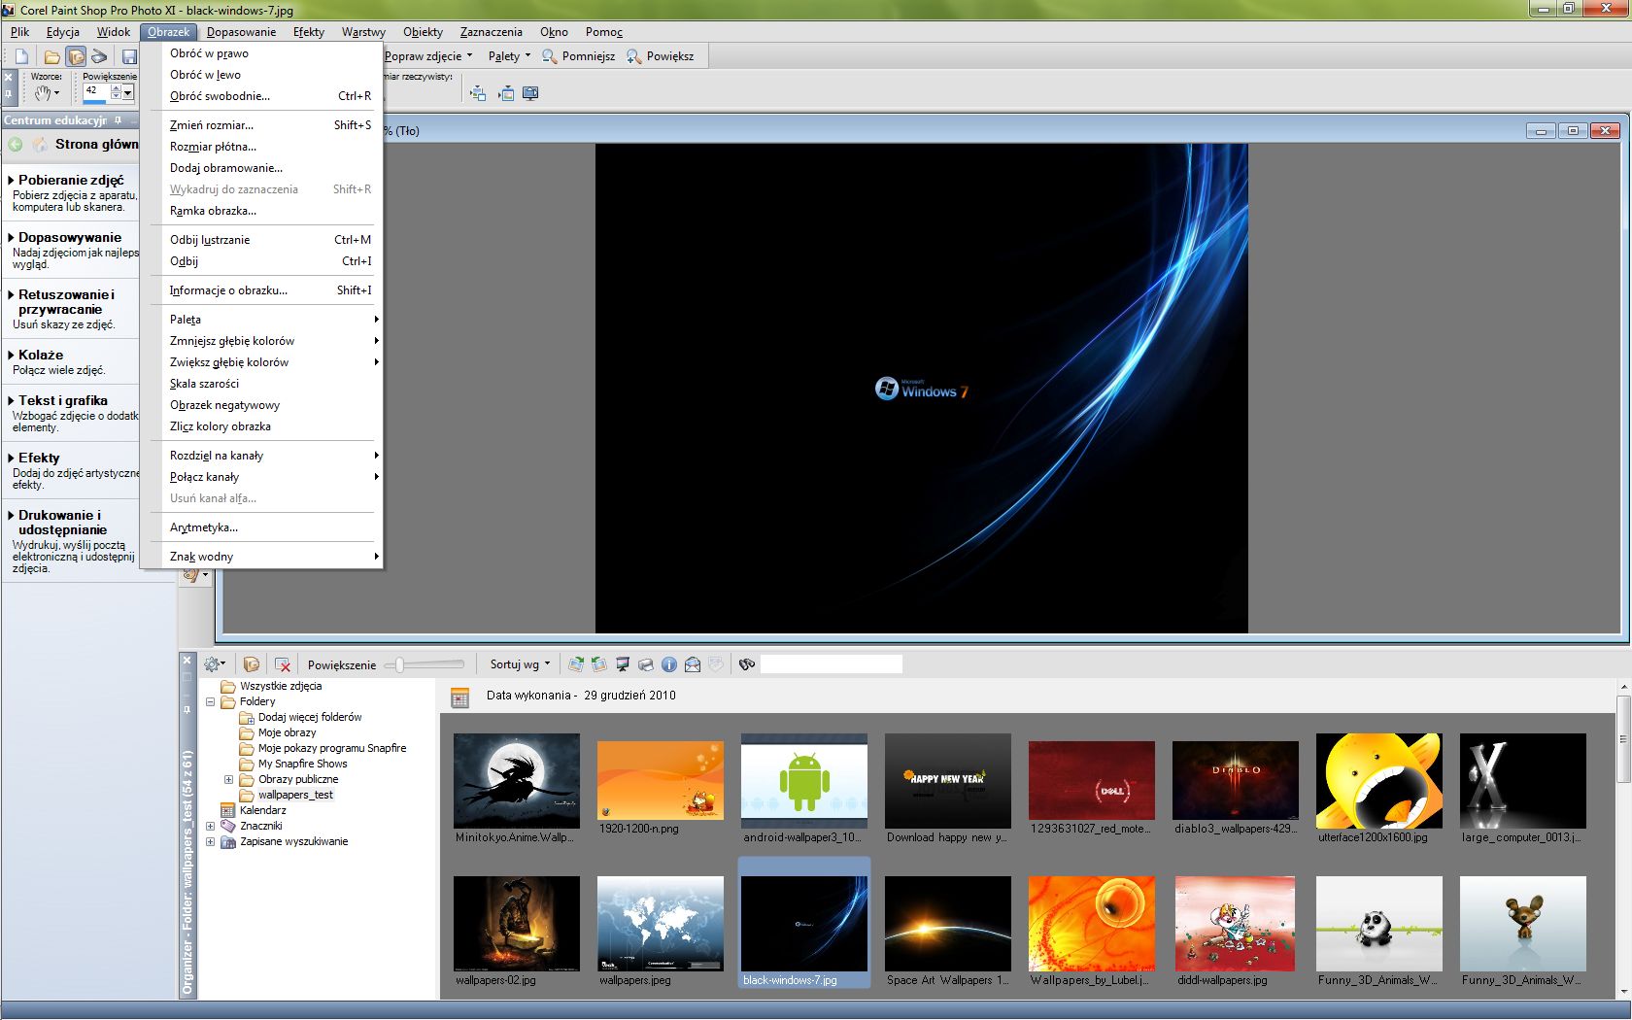Image resolution: width=1632 pixels, height=1020 pixels.
Task: Open the Zaznaczenia menu
Action: click(492, 32)
